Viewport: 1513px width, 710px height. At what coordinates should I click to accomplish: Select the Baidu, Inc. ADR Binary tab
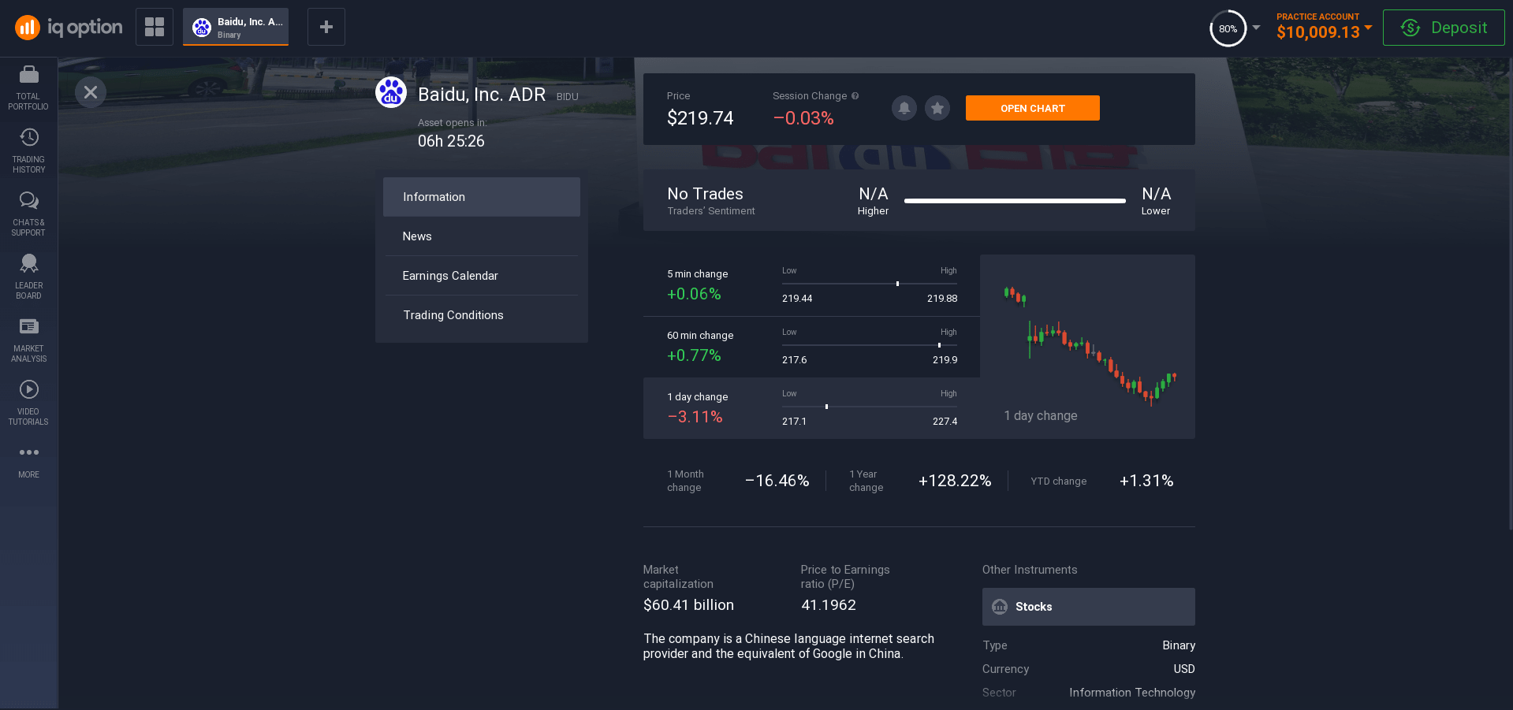pos(236,27)
